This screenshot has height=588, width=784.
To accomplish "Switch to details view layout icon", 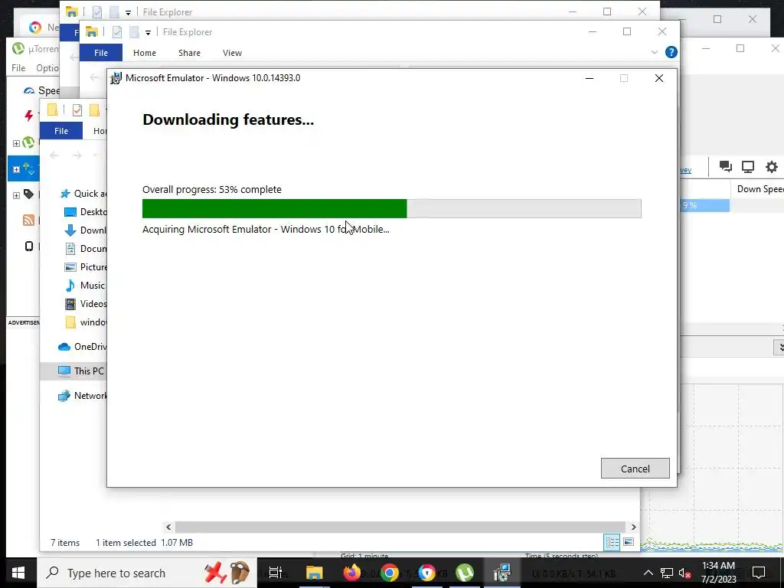I will (612, 542).
